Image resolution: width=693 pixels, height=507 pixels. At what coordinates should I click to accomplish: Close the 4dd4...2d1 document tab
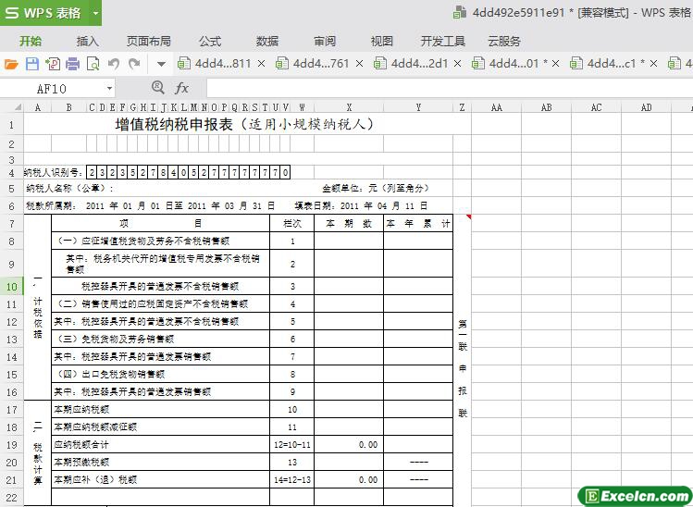pos(457,64)
